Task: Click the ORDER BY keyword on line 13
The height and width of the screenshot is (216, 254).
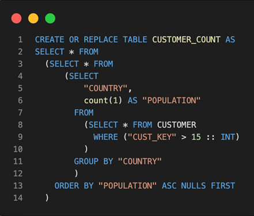Action: pos(74,186)
